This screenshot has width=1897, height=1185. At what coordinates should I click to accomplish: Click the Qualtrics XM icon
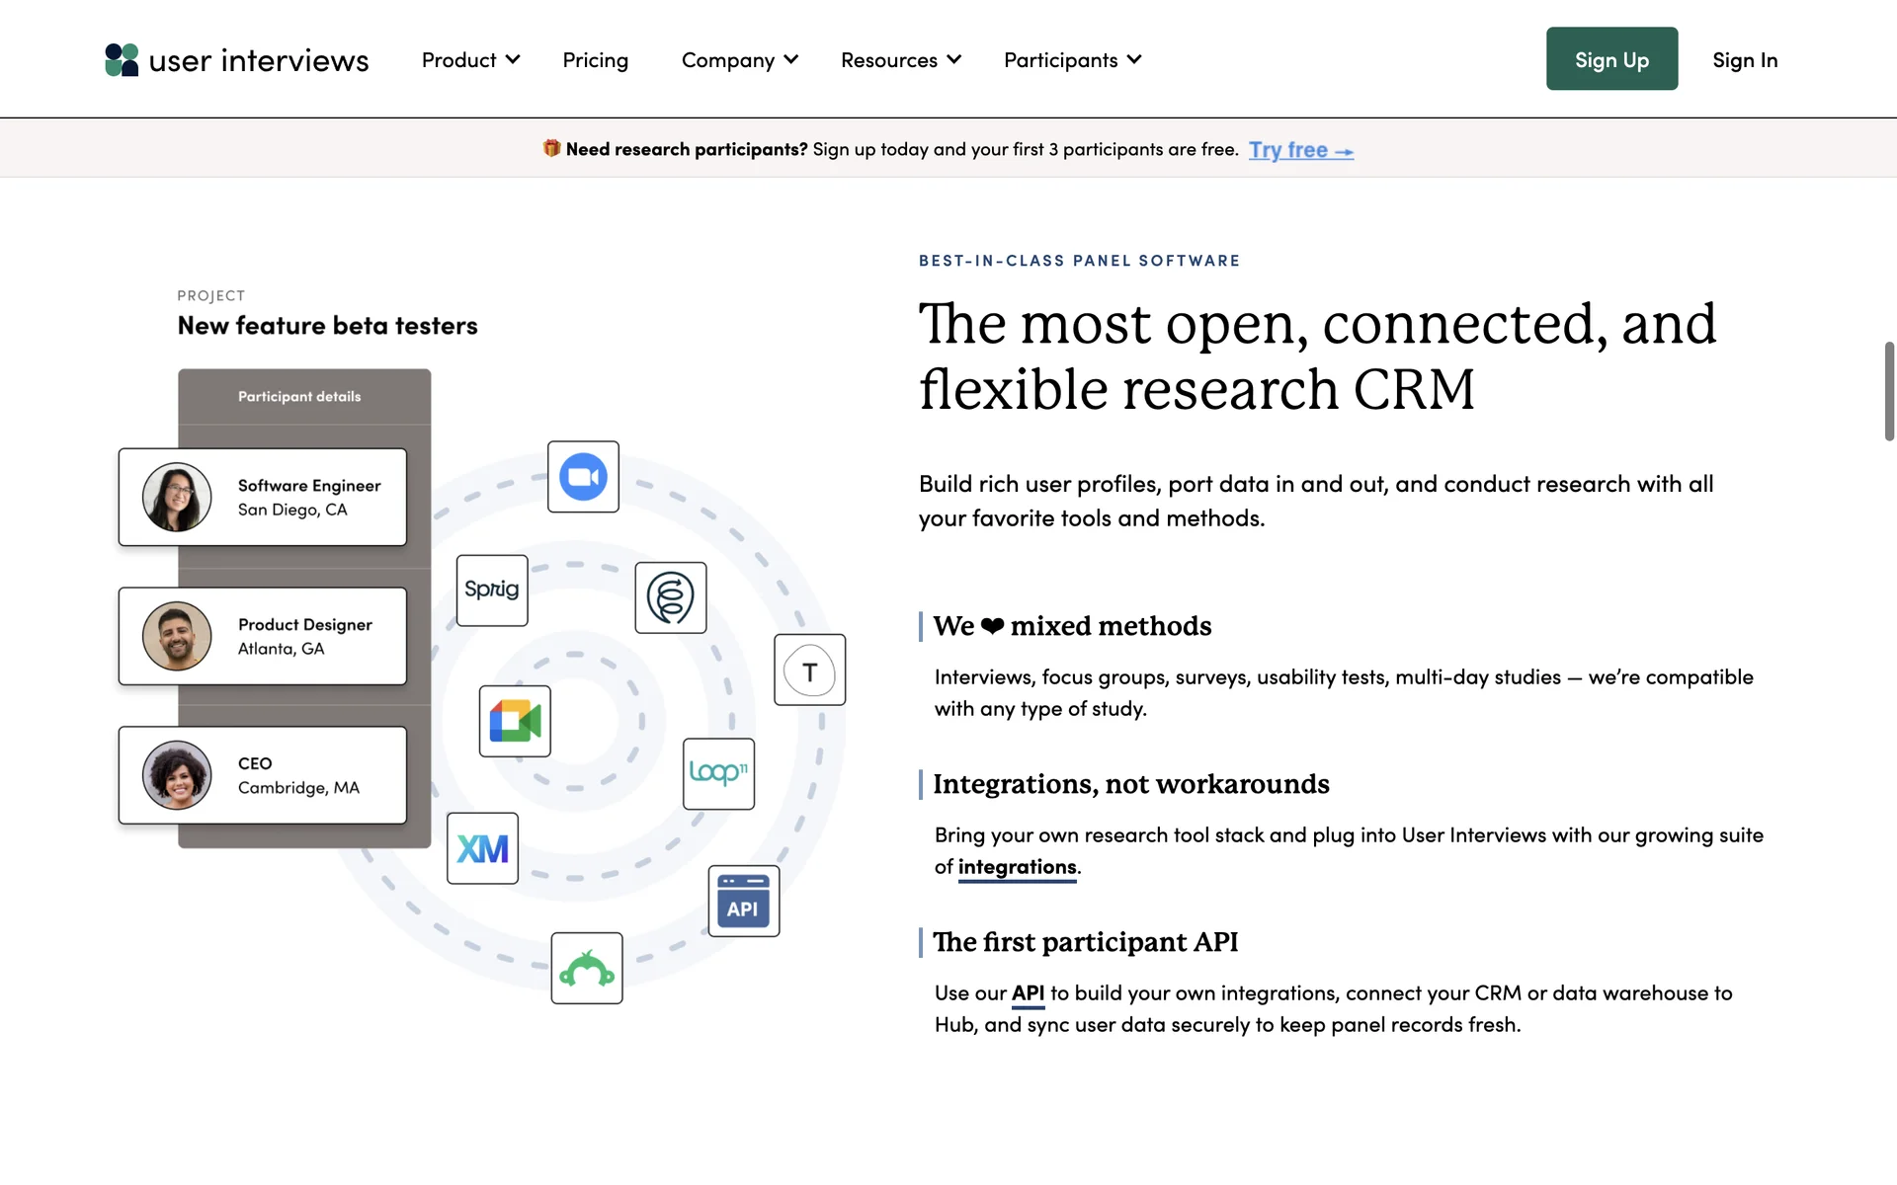482,848
